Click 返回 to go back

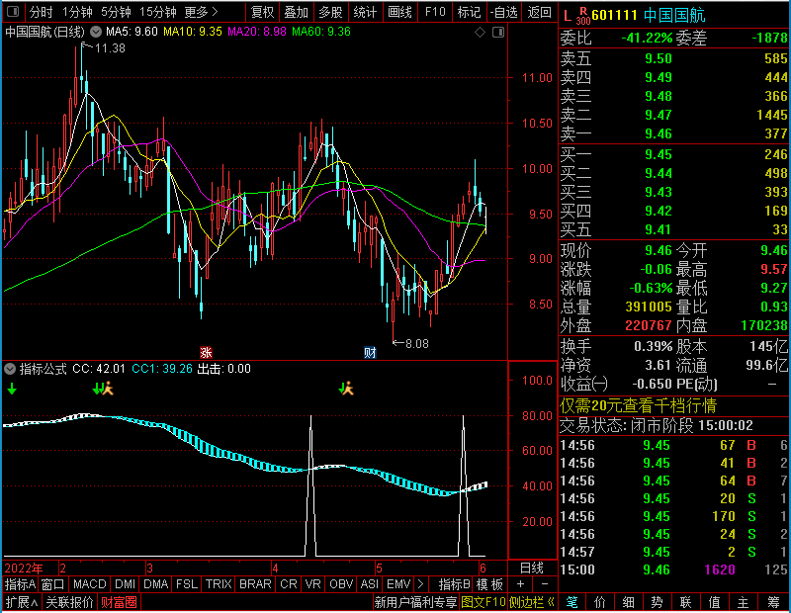(539, 12)
